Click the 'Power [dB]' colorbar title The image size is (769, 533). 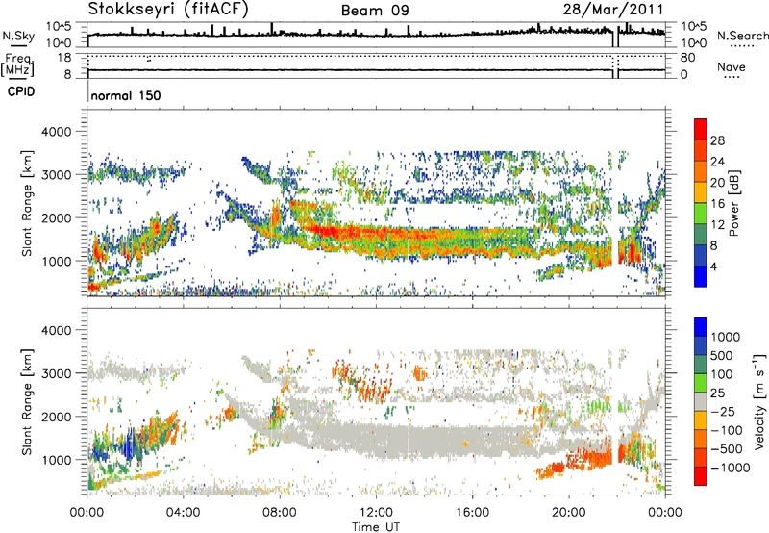[734, 203]
